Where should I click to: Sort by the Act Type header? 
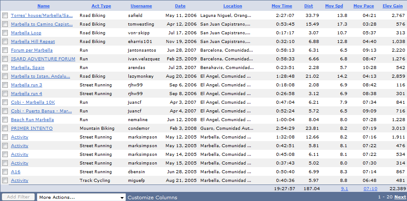pos(101,6)
